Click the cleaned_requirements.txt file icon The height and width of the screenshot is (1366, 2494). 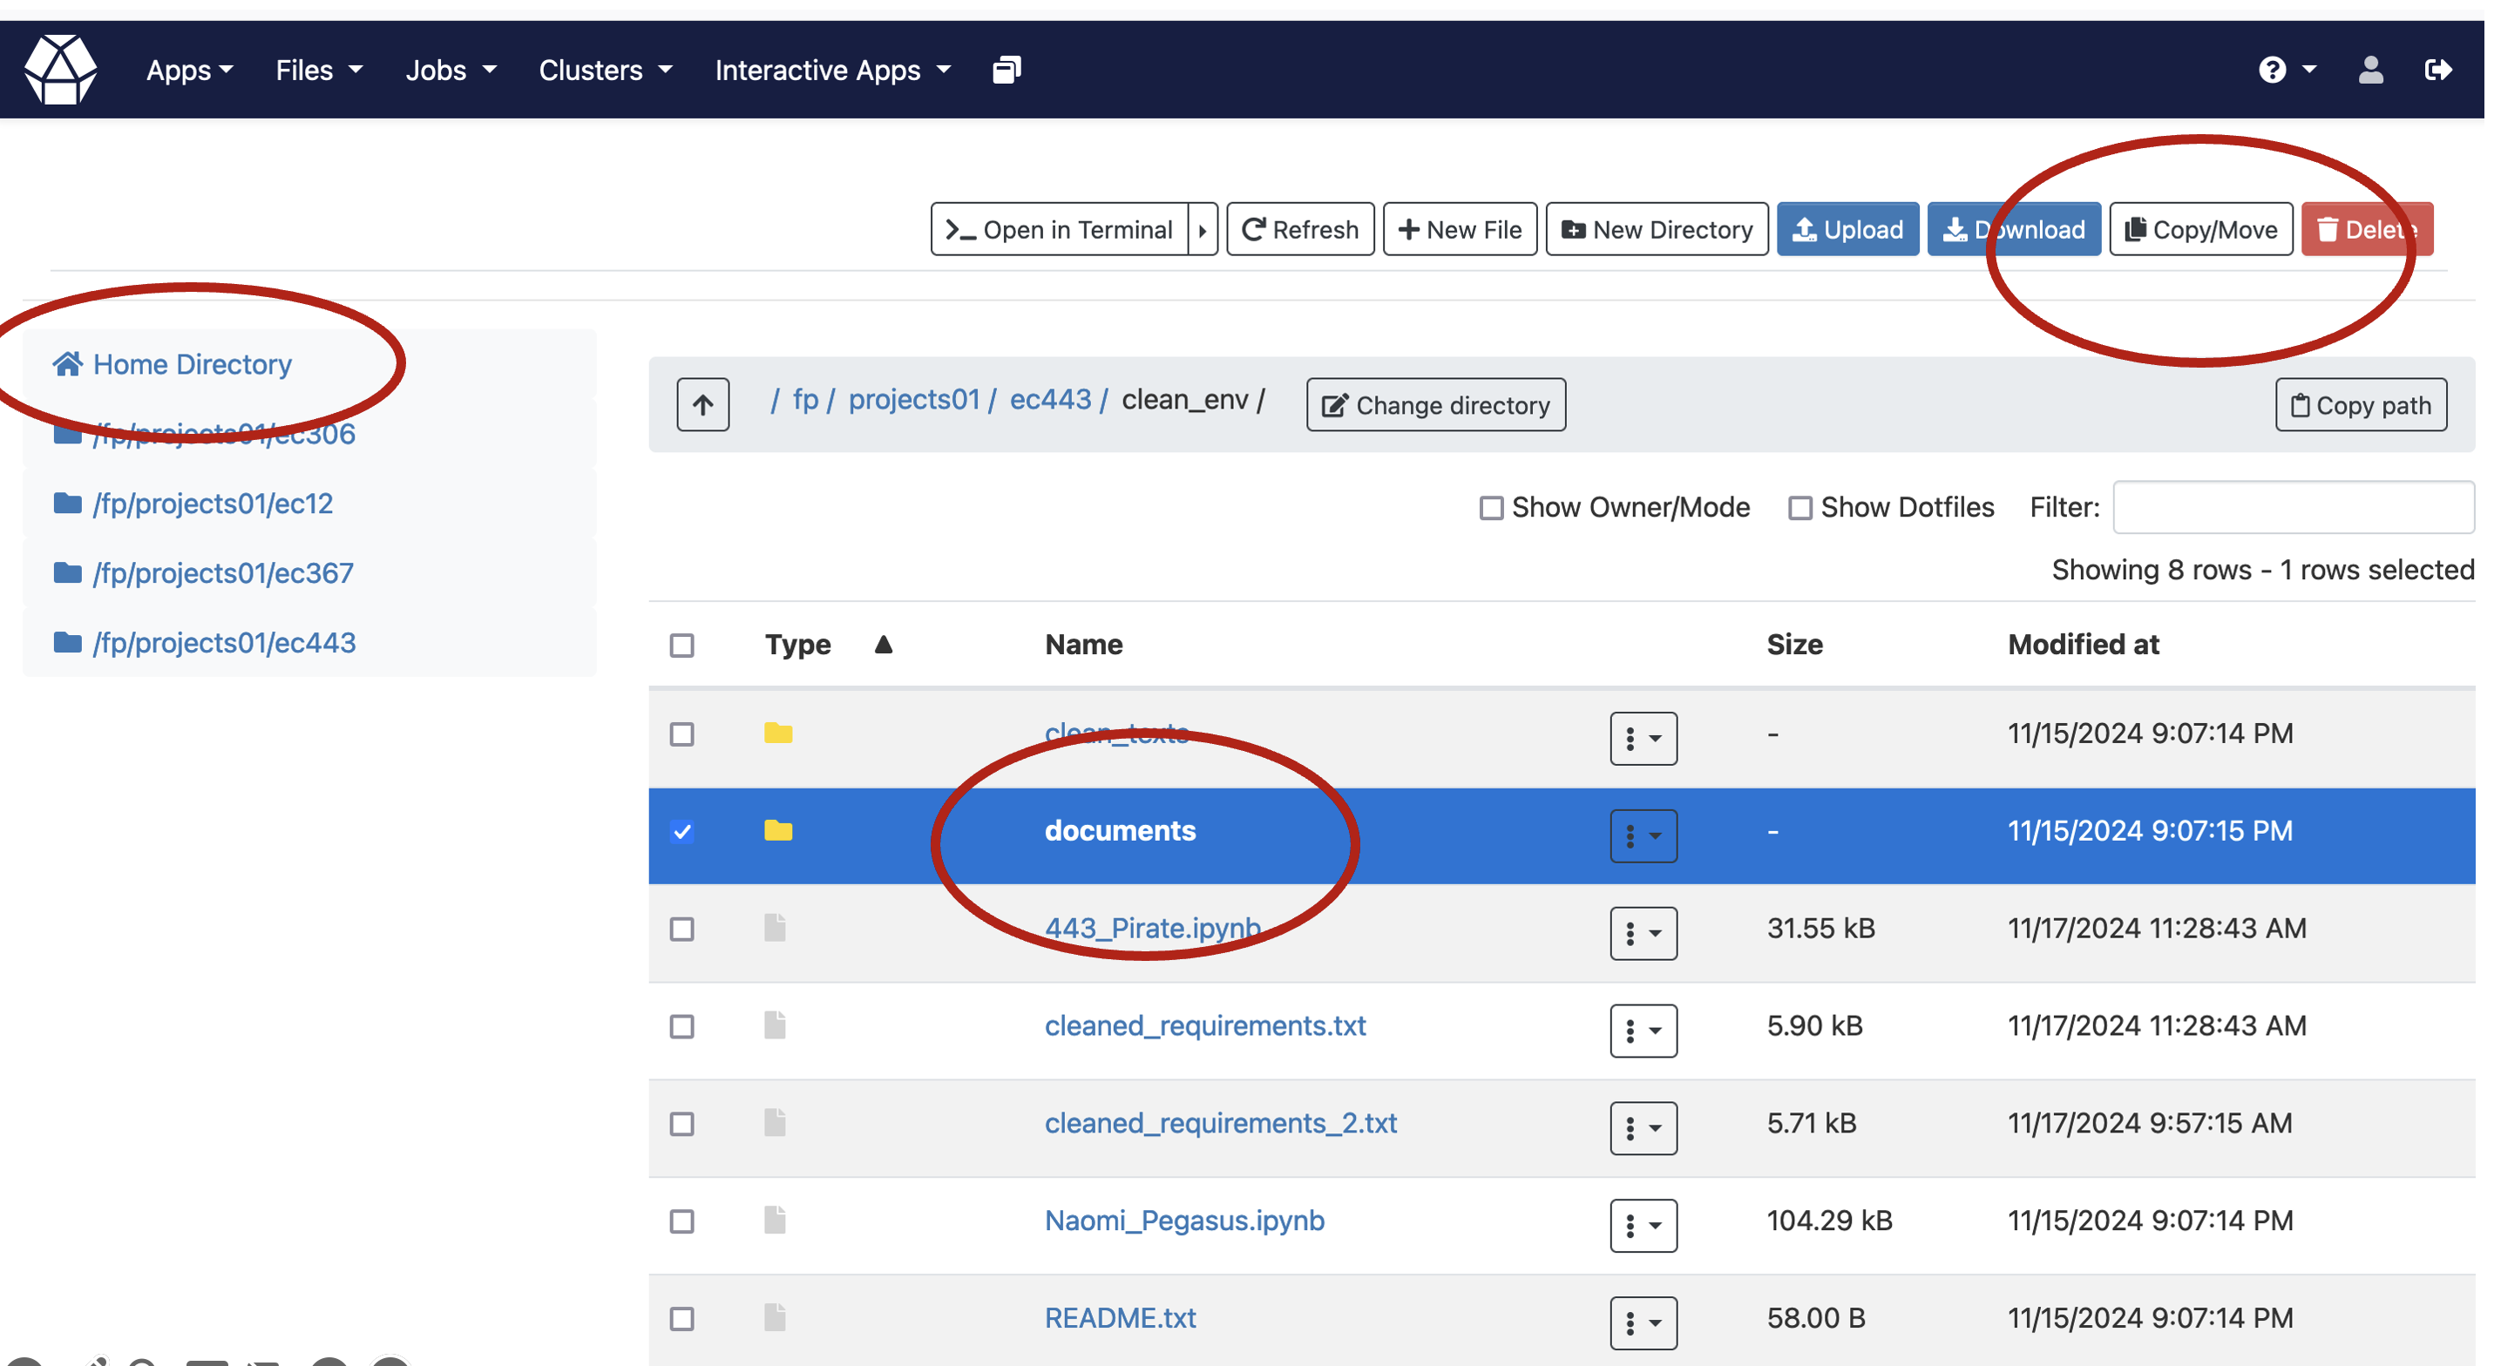point(775,1025)
